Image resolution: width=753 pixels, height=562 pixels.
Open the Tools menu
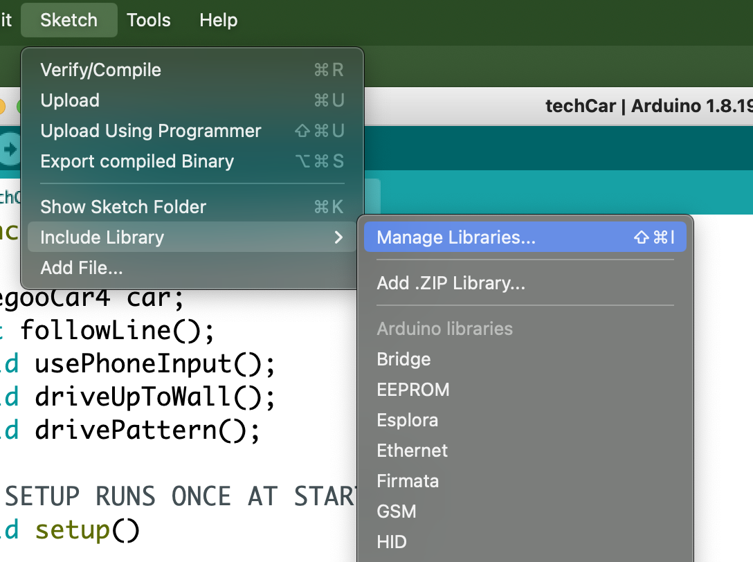click(148, 20)
